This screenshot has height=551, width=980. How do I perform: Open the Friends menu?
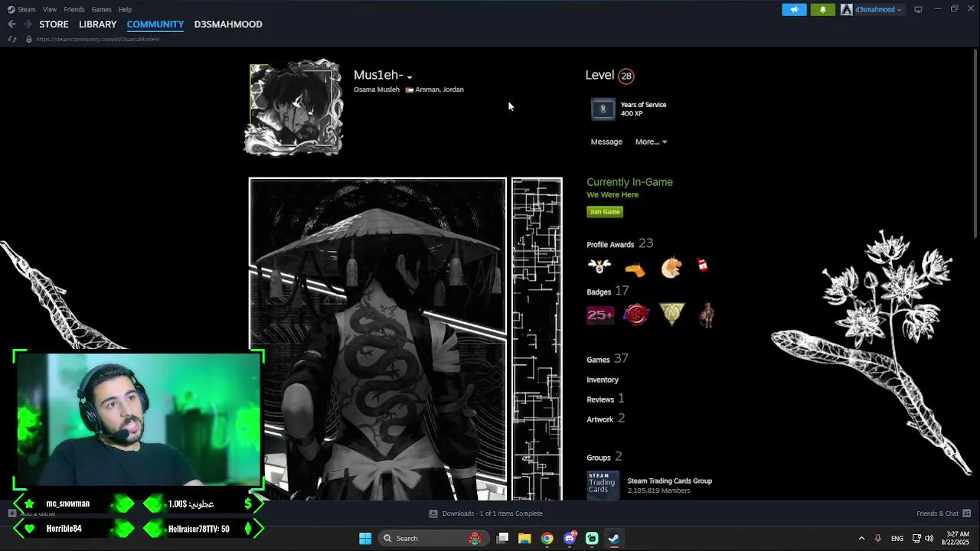click(x=74, y=9)
